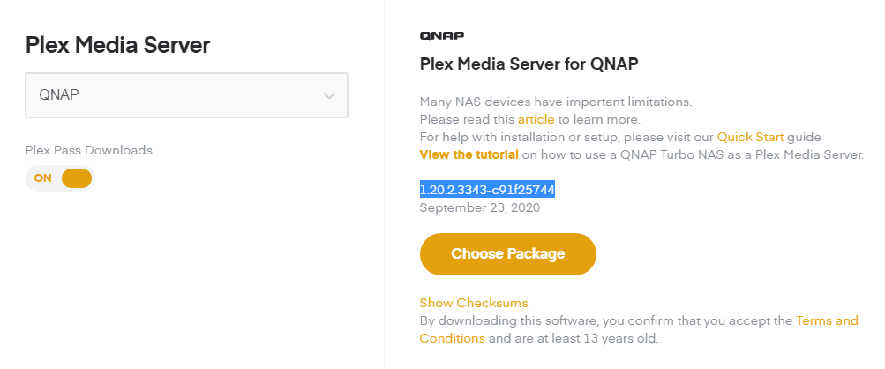Image resolution: width=885 pixels, height=369 pixels.
Task: Click the 'Plex Media Server' main heading
Action: (117, 45)
